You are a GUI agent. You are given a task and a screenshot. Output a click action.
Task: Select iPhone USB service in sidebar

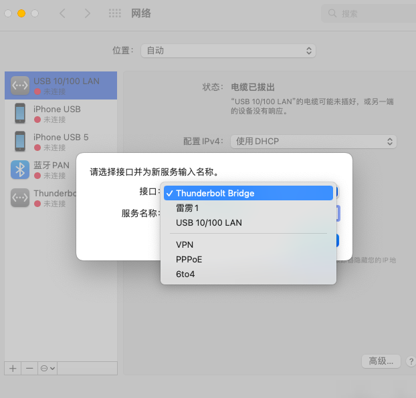click(x=61, y=114)
